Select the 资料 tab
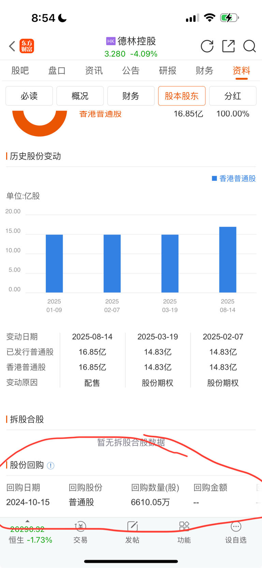 [x=242, y=71]
